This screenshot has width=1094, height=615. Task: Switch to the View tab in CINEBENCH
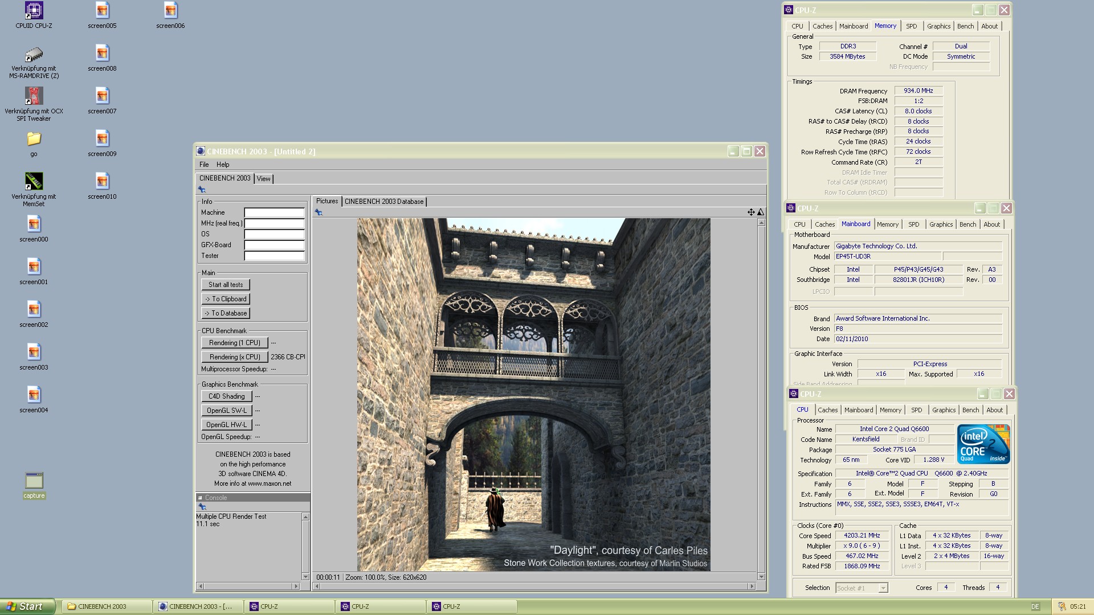pyautogui.click(x=263, y=179)
